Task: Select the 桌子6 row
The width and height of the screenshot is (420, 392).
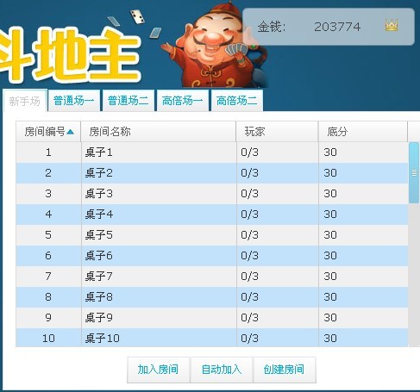Action: [212, 256]
